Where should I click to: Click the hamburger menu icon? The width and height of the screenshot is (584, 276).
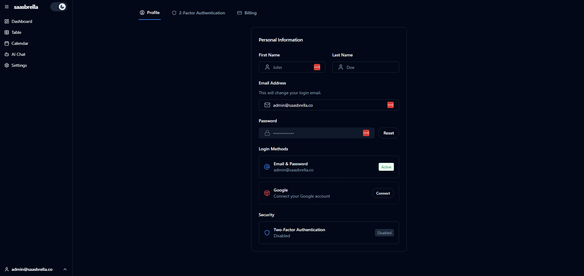coord(7,7)
